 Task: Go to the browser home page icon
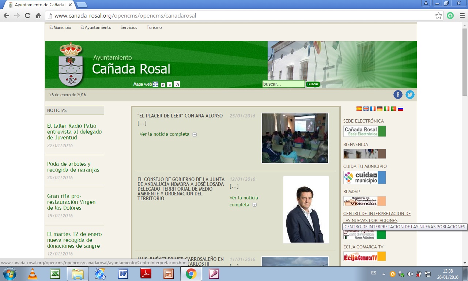[x=38, y=16]
